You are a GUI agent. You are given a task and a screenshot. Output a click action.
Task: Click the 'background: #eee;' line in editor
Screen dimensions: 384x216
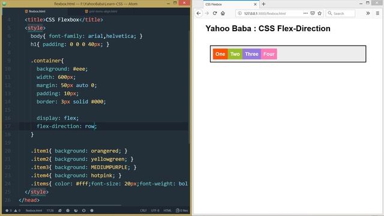click(x=62, y=69)
